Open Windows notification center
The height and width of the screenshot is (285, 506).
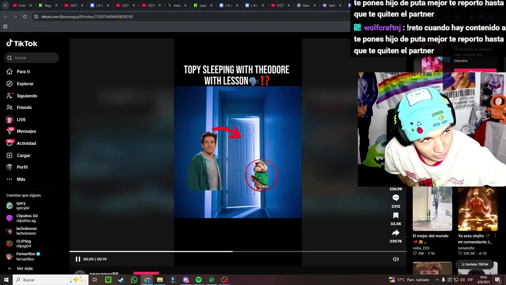(x=498, y=280)
